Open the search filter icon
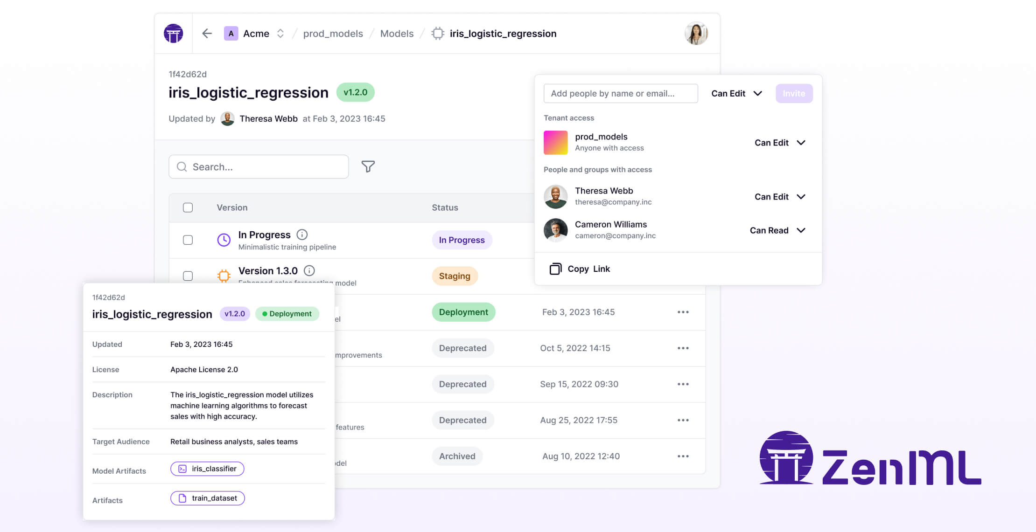 [368, 166]
